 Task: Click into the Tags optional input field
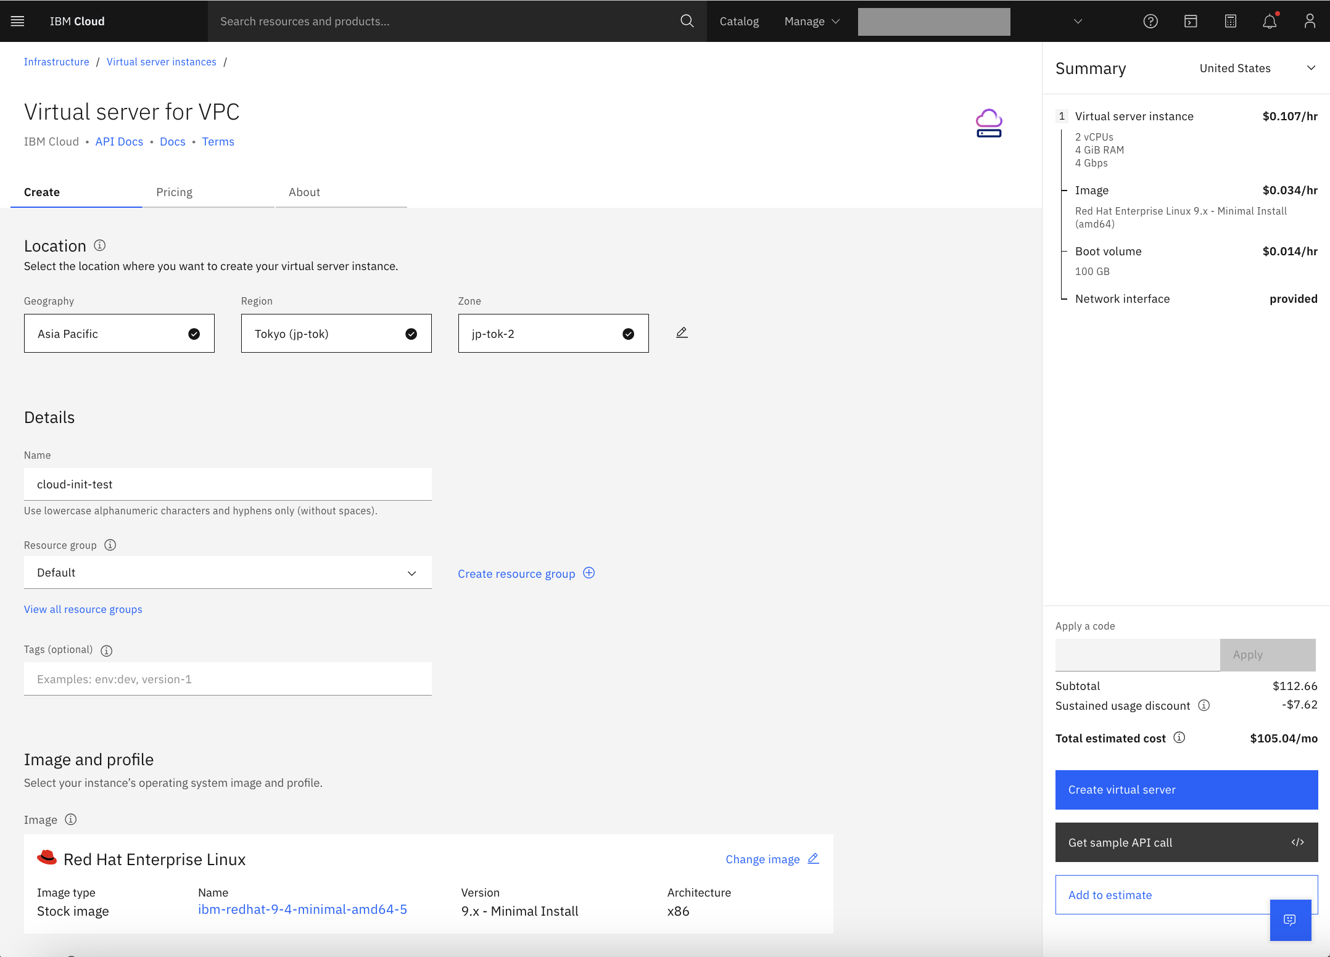tap(228, 680)
